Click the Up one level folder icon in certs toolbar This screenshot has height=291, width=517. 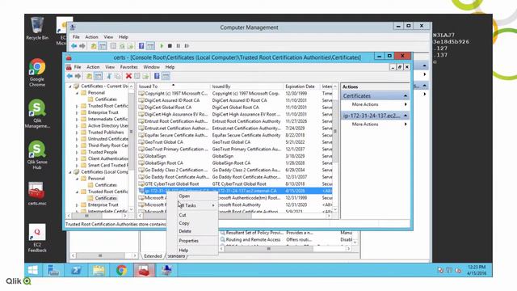coord(90,76)
